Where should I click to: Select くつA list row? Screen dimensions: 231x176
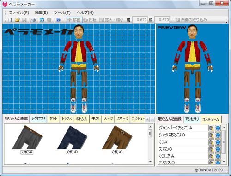[182, 142]
